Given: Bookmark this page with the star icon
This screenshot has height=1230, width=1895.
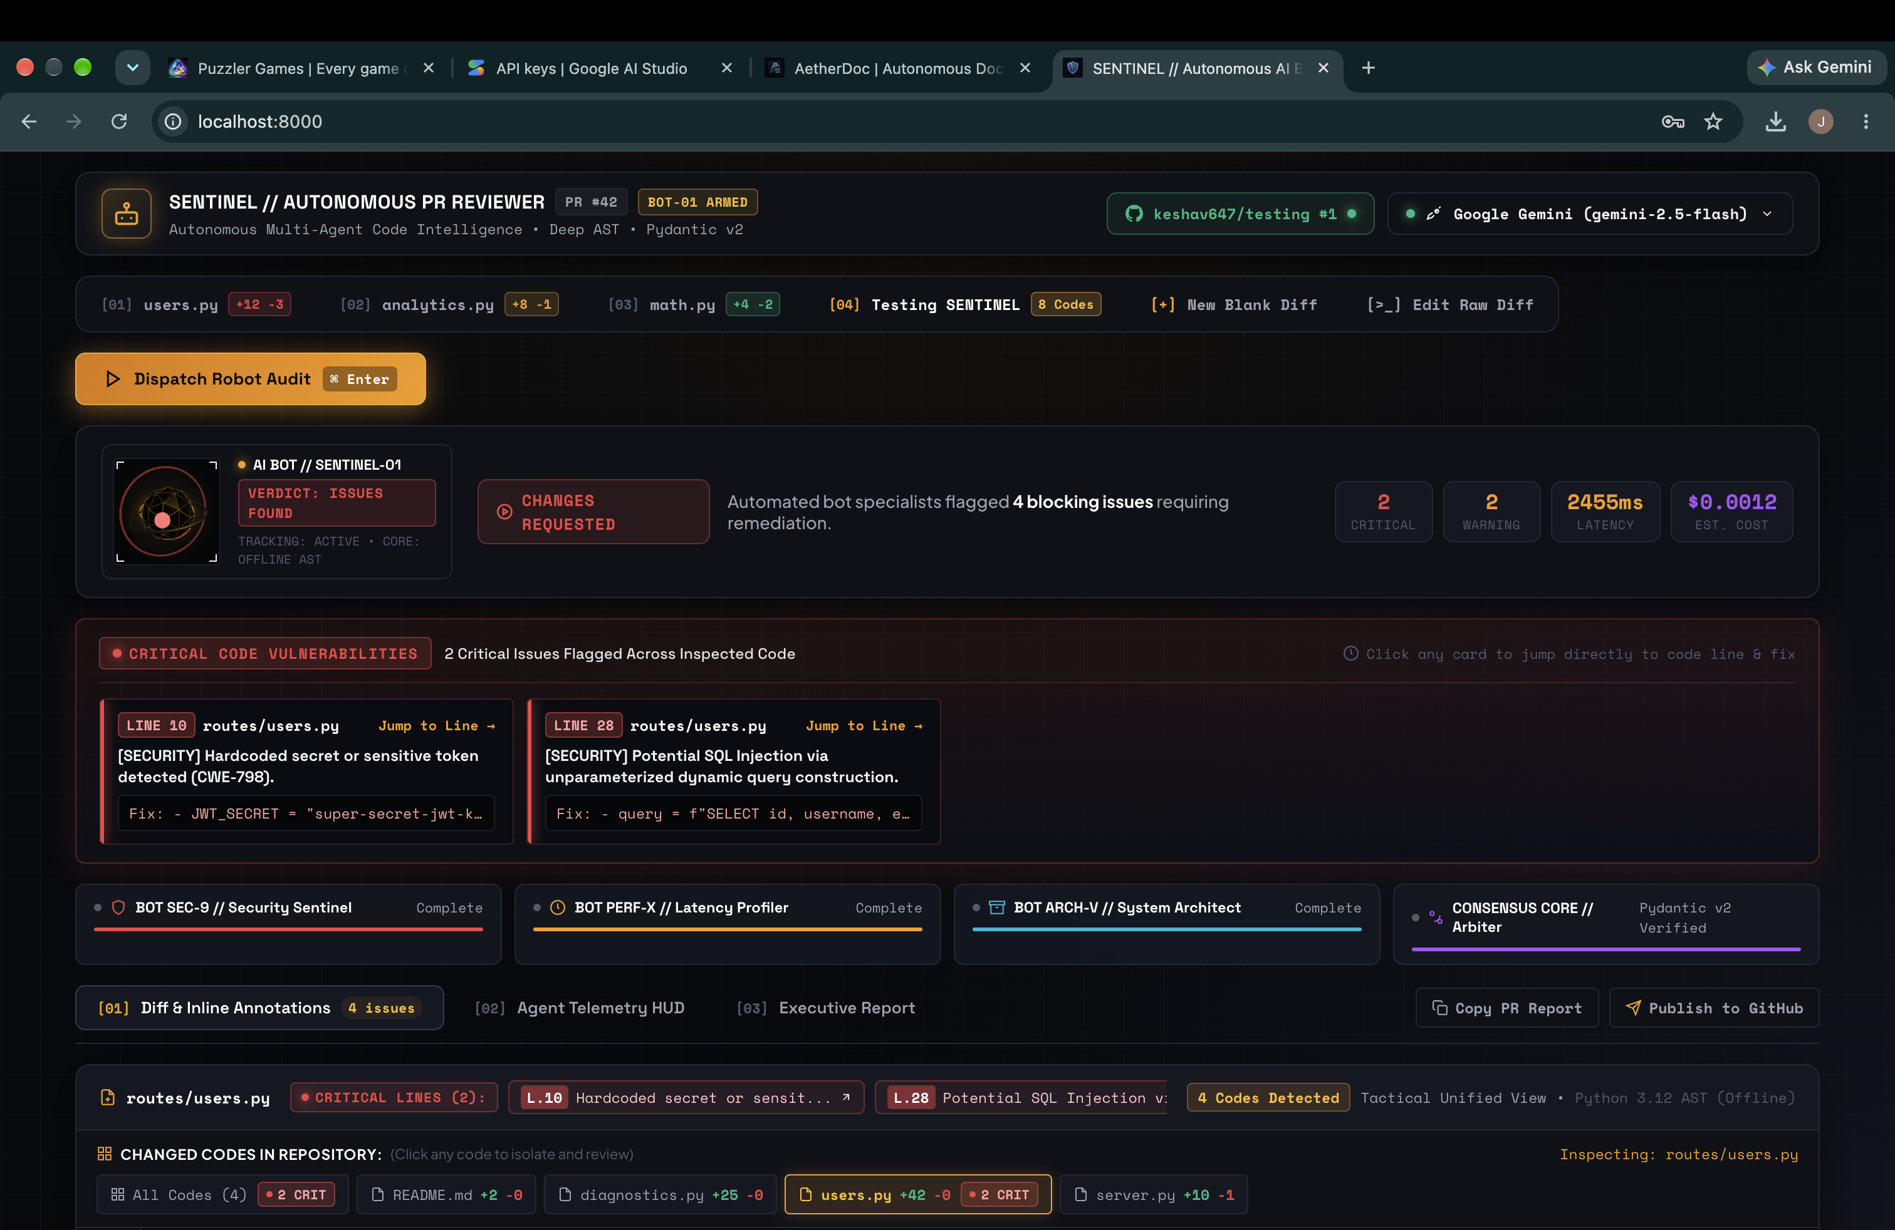Looking at the screenshot, I should [1713, 121].
